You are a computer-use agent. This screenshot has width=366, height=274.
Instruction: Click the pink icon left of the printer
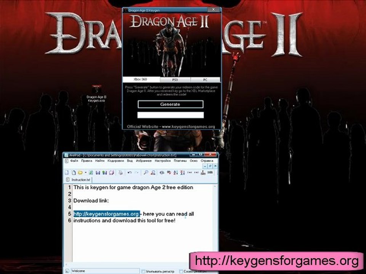coord(112,173)
